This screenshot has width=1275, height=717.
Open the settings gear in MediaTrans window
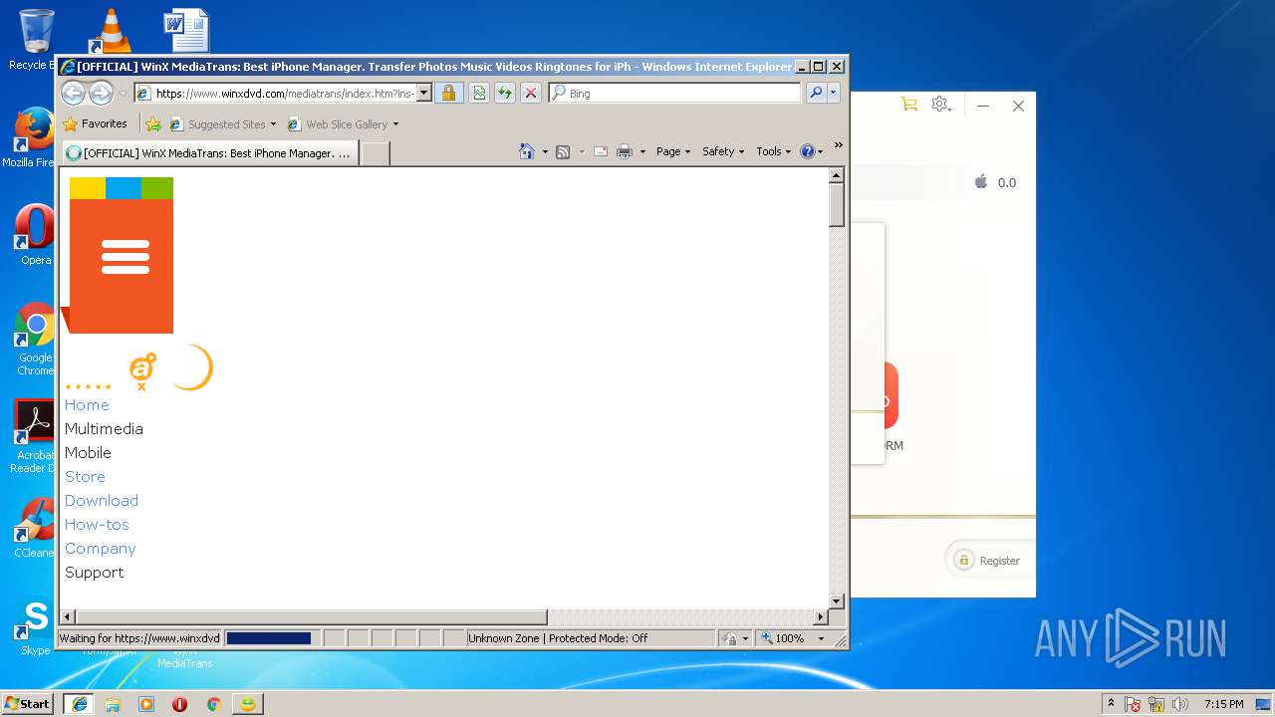(x=941, y=105)
